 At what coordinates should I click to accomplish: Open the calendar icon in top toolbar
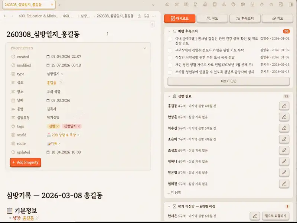252,4
